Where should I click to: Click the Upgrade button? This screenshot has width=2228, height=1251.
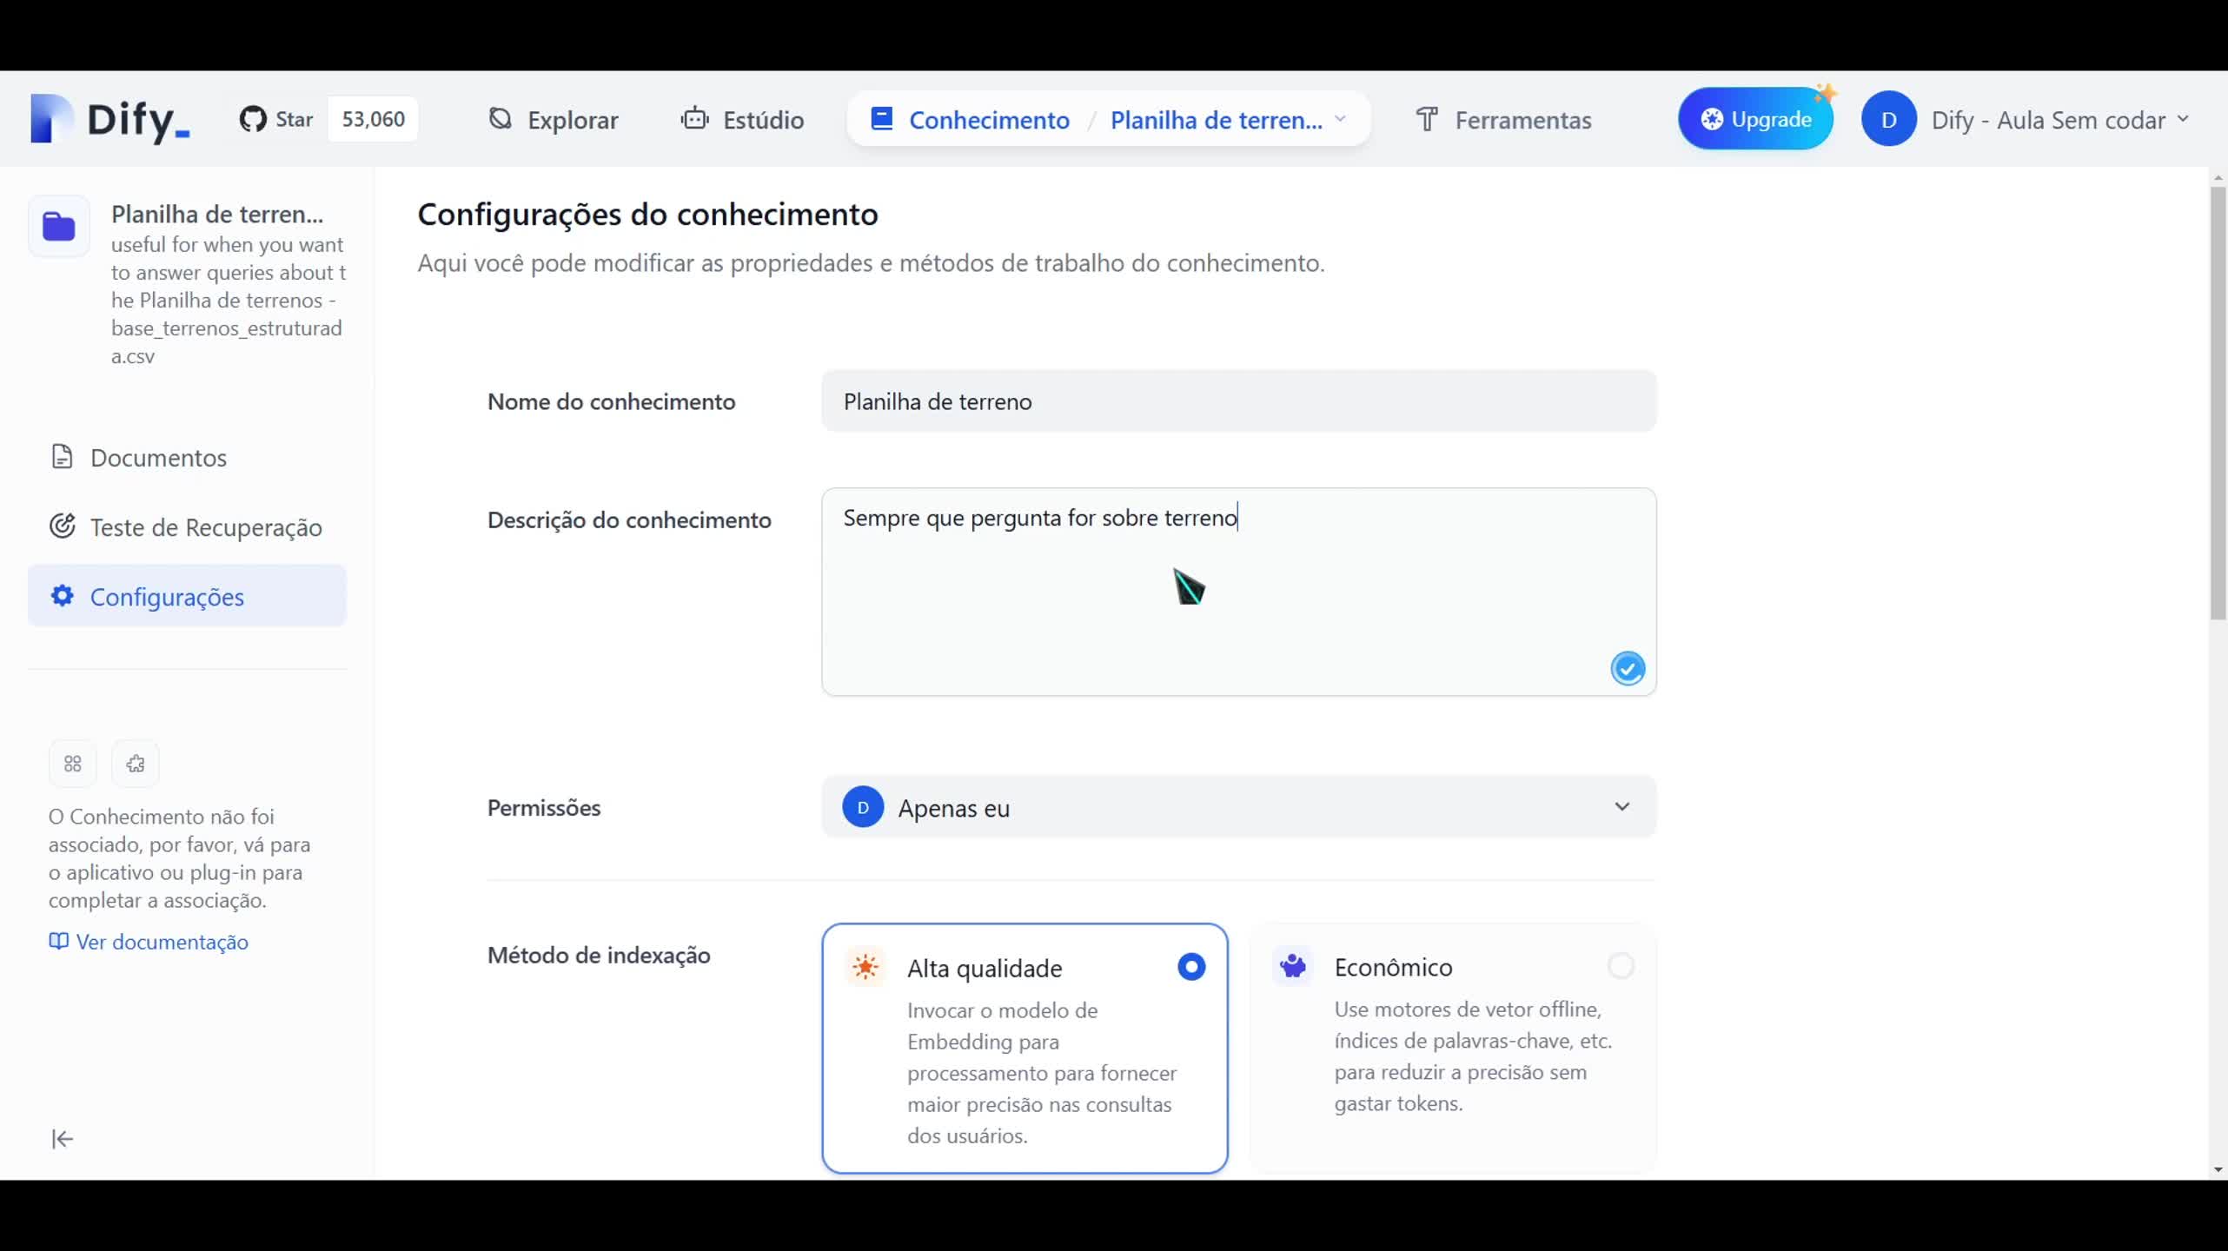point(1755,119)
